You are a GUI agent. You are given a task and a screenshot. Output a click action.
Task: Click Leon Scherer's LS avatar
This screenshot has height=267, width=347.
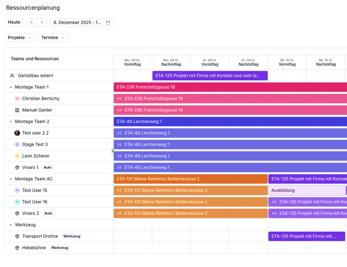[17, 156]
